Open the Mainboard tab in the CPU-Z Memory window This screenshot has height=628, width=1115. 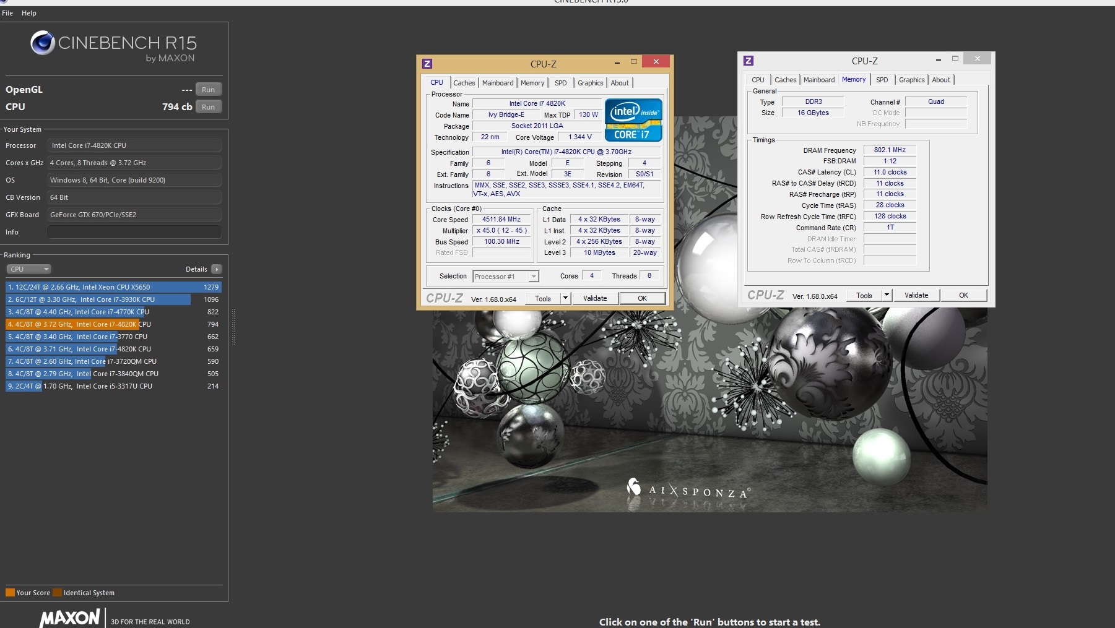point(819,80)
